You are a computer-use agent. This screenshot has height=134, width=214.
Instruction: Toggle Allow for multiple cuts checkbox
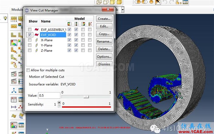[28, 70]
